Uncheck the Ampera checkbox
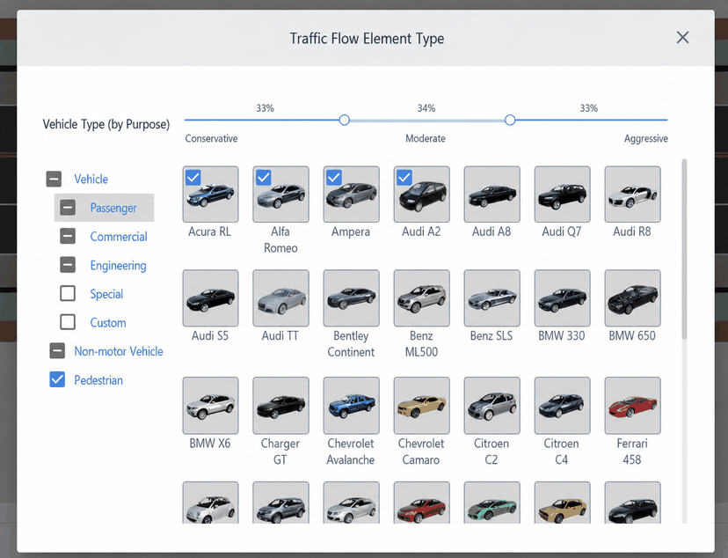728x558 pixels. [334, 178]
